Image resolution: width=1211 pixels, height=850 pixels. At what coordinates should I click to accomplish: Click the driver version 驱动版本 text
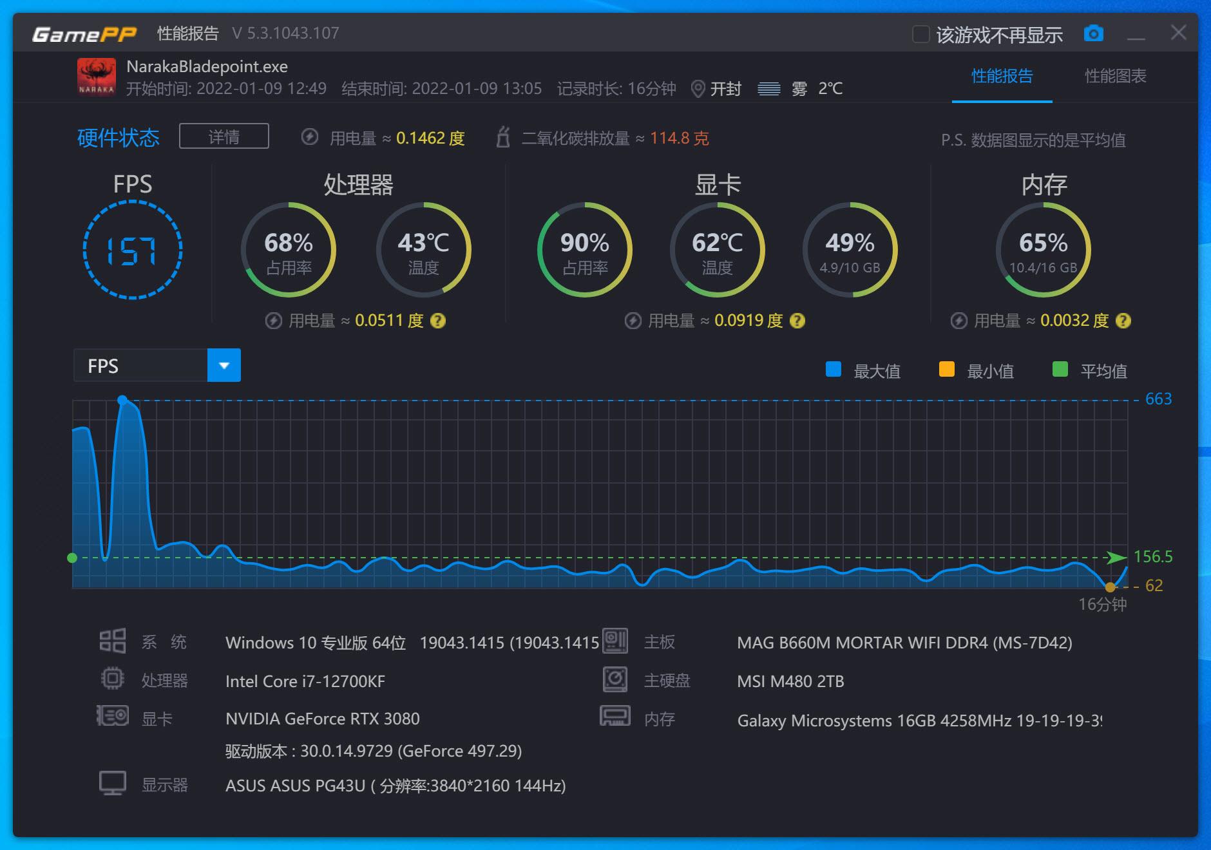tap(374, 751)
